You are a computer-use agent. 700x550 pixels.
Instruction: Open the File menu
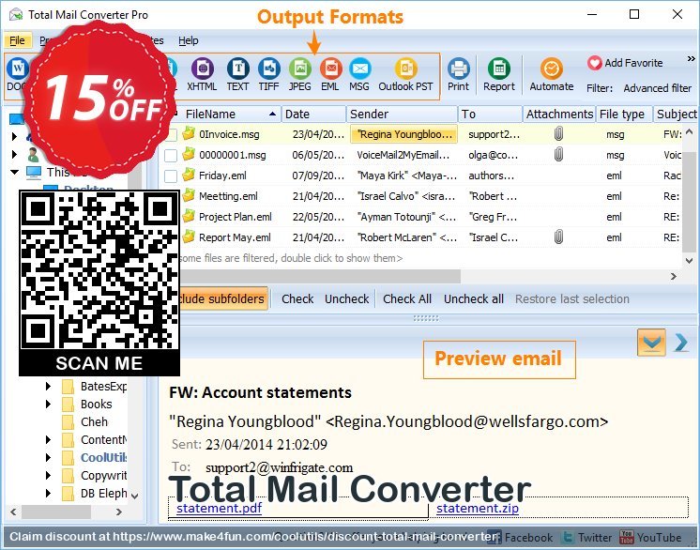pyautogui.click(x=18, y=40)
